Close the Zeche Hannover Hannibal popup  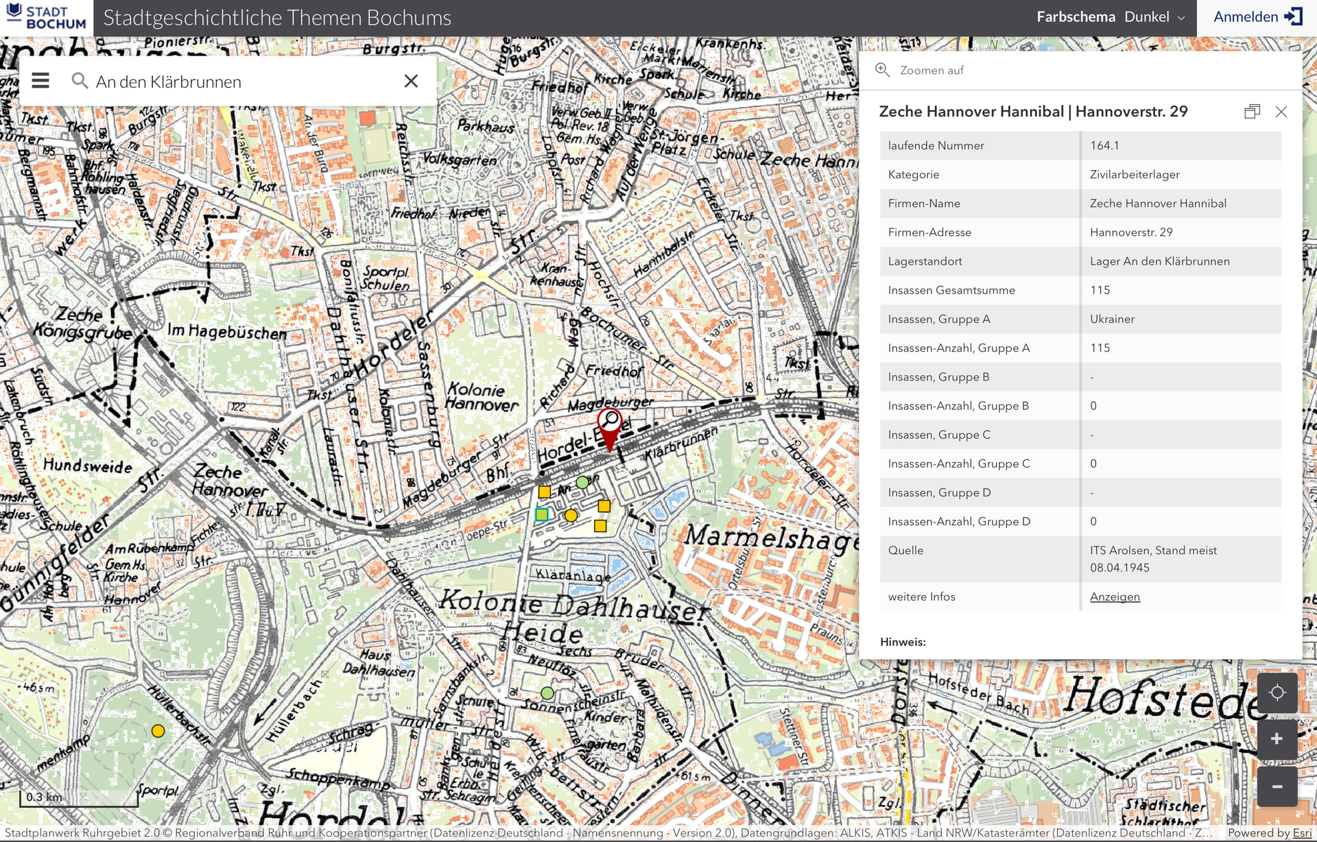tap(1281, 112)
